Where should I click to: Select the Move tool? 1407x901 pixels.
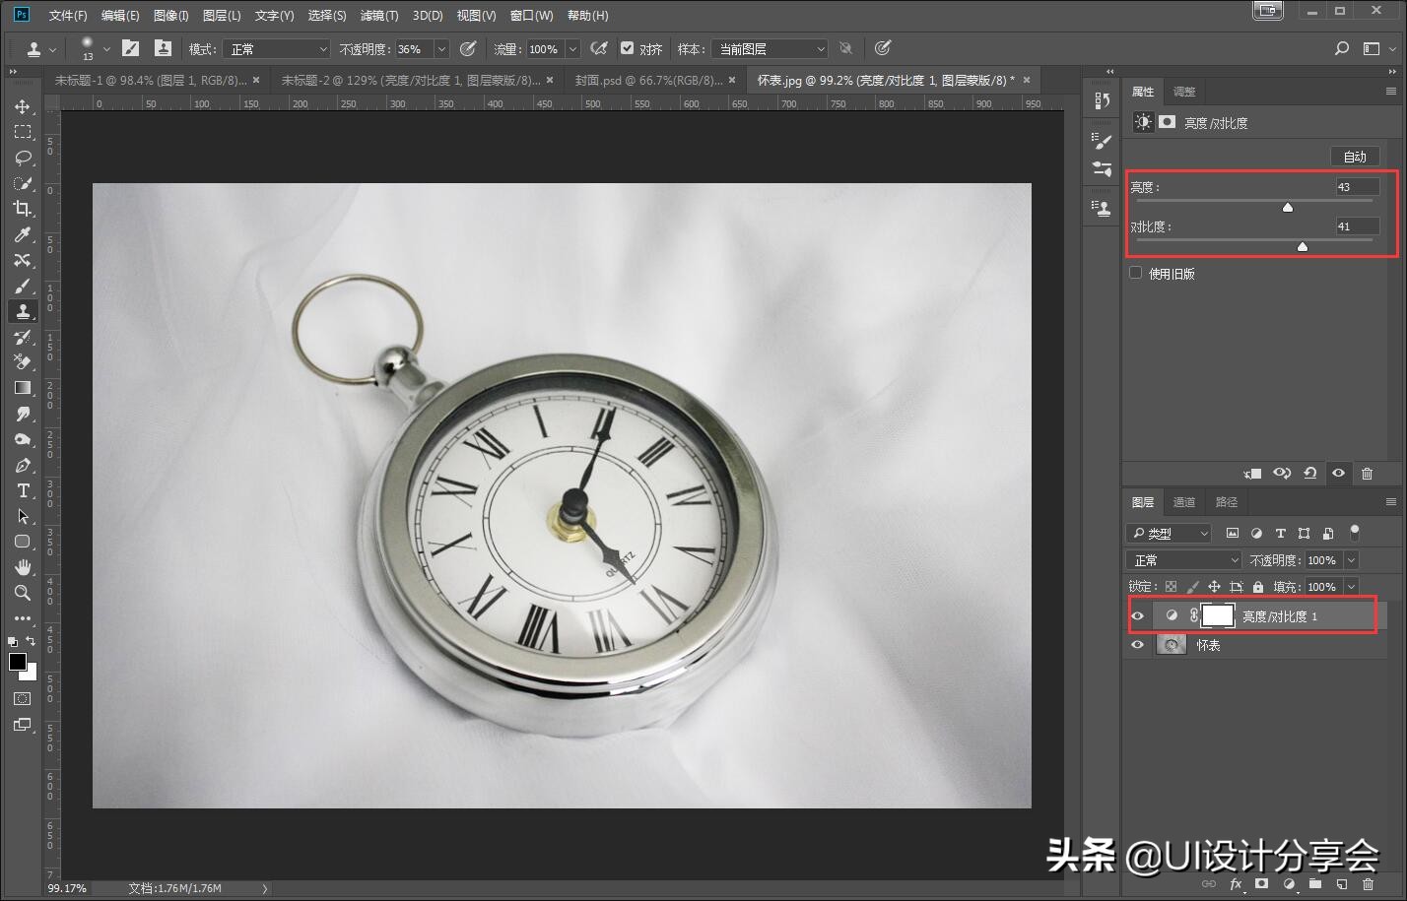pos(22,107)
